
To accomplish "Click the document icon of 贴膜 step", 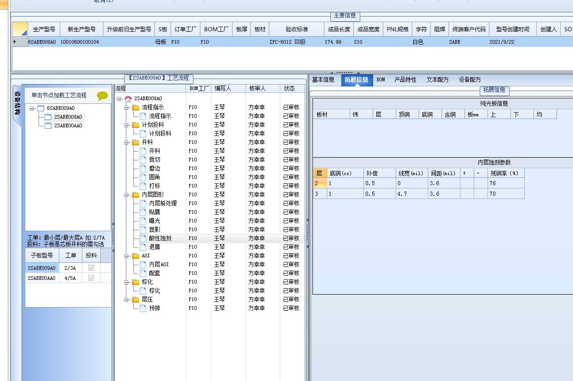I will coord(143,212).
